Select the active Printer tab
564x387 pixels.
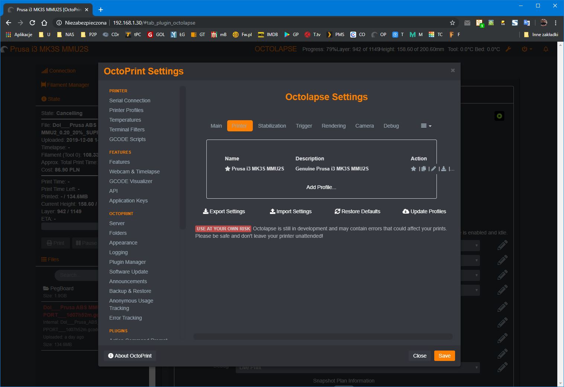[x=239, y=126]
